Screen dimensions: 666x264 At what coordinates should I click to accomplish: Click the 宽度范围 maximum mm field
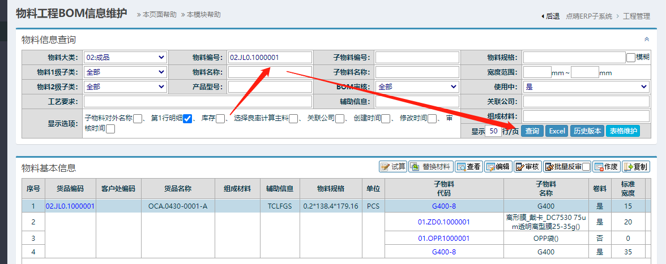click(585, 72)
